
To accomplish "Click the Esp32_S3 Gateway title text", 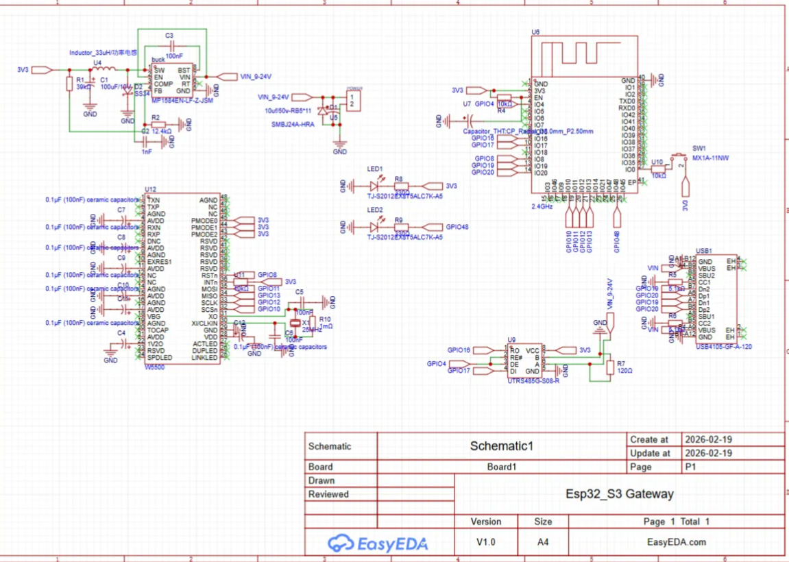I will 619,493.
